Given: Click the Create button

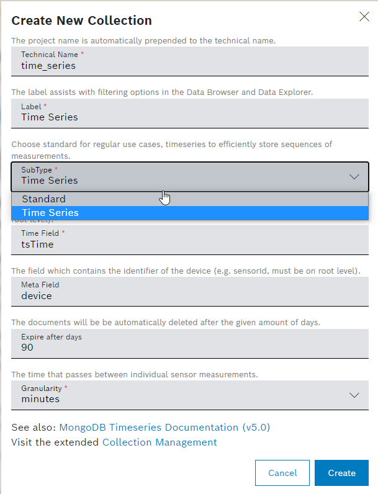Looking at the screenshot, I should click(x=341, y=473).
